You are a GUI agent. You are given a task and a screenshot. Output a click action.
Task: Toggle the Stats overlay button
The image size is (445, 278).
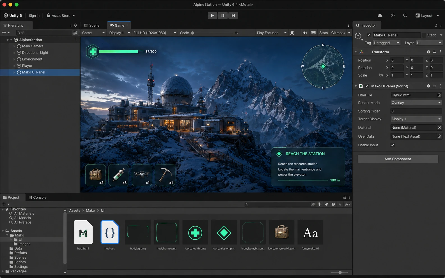[x=324, y=33]
